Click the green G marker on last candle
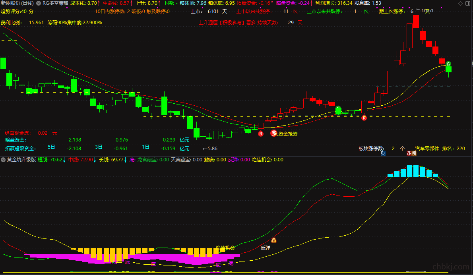Screen dimensions: 473x275 point(448,64)
